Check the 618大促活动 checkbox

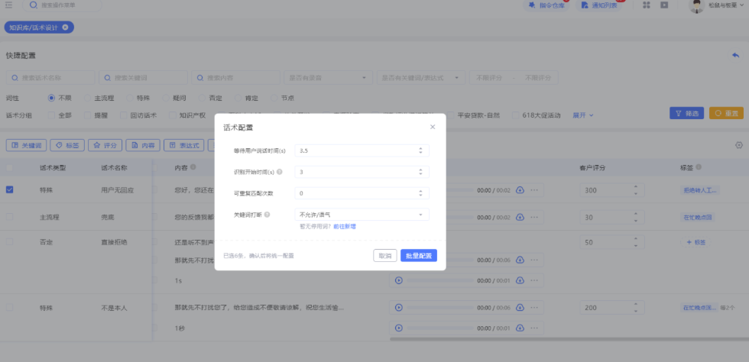point(515,115)
